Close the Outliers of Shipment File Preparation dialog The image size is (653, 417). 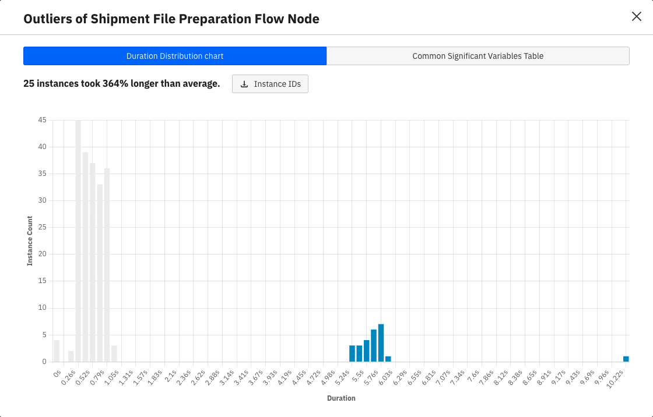[x=636, y=17]
